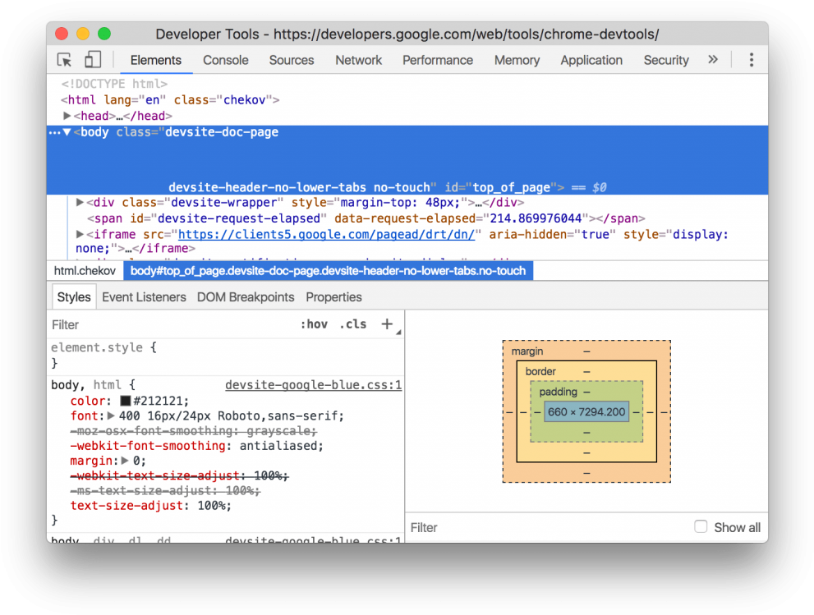
Task: Select the inspect element cursor icon
Action: (x=62, y=59)
